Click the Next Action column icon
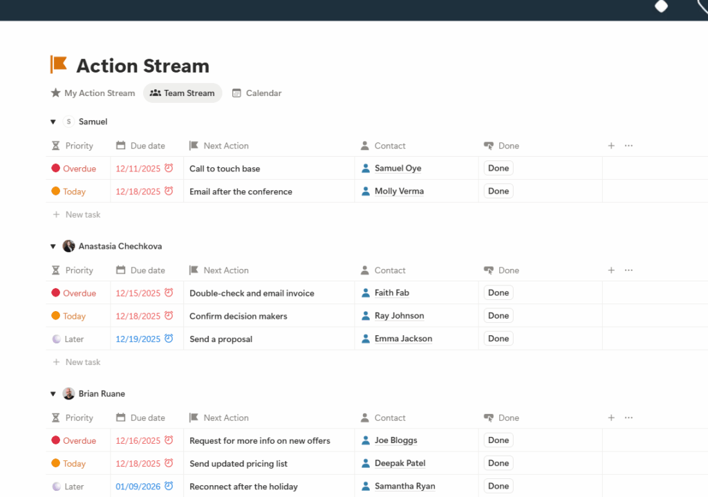 click(x=194, y=146)
